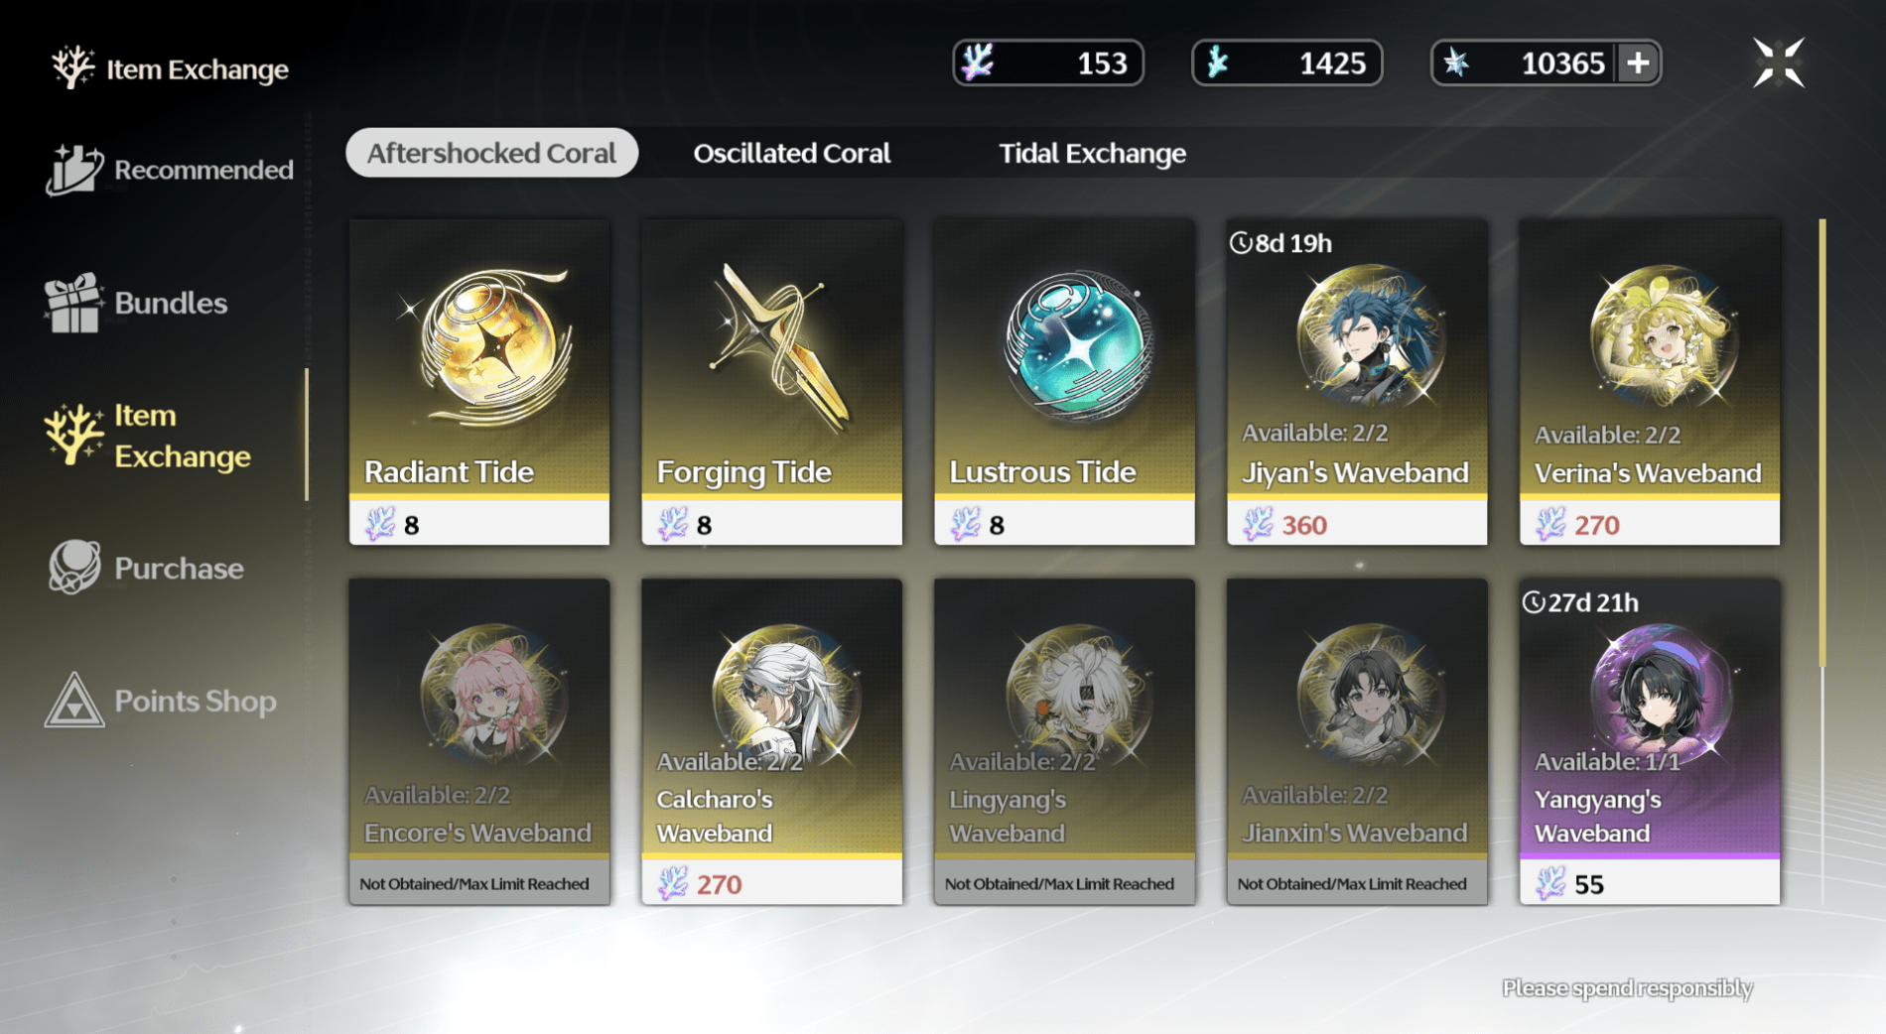Click the Aftershocked Coral currency icon showing 153
1886x1034 pixels.
point(978,63)
